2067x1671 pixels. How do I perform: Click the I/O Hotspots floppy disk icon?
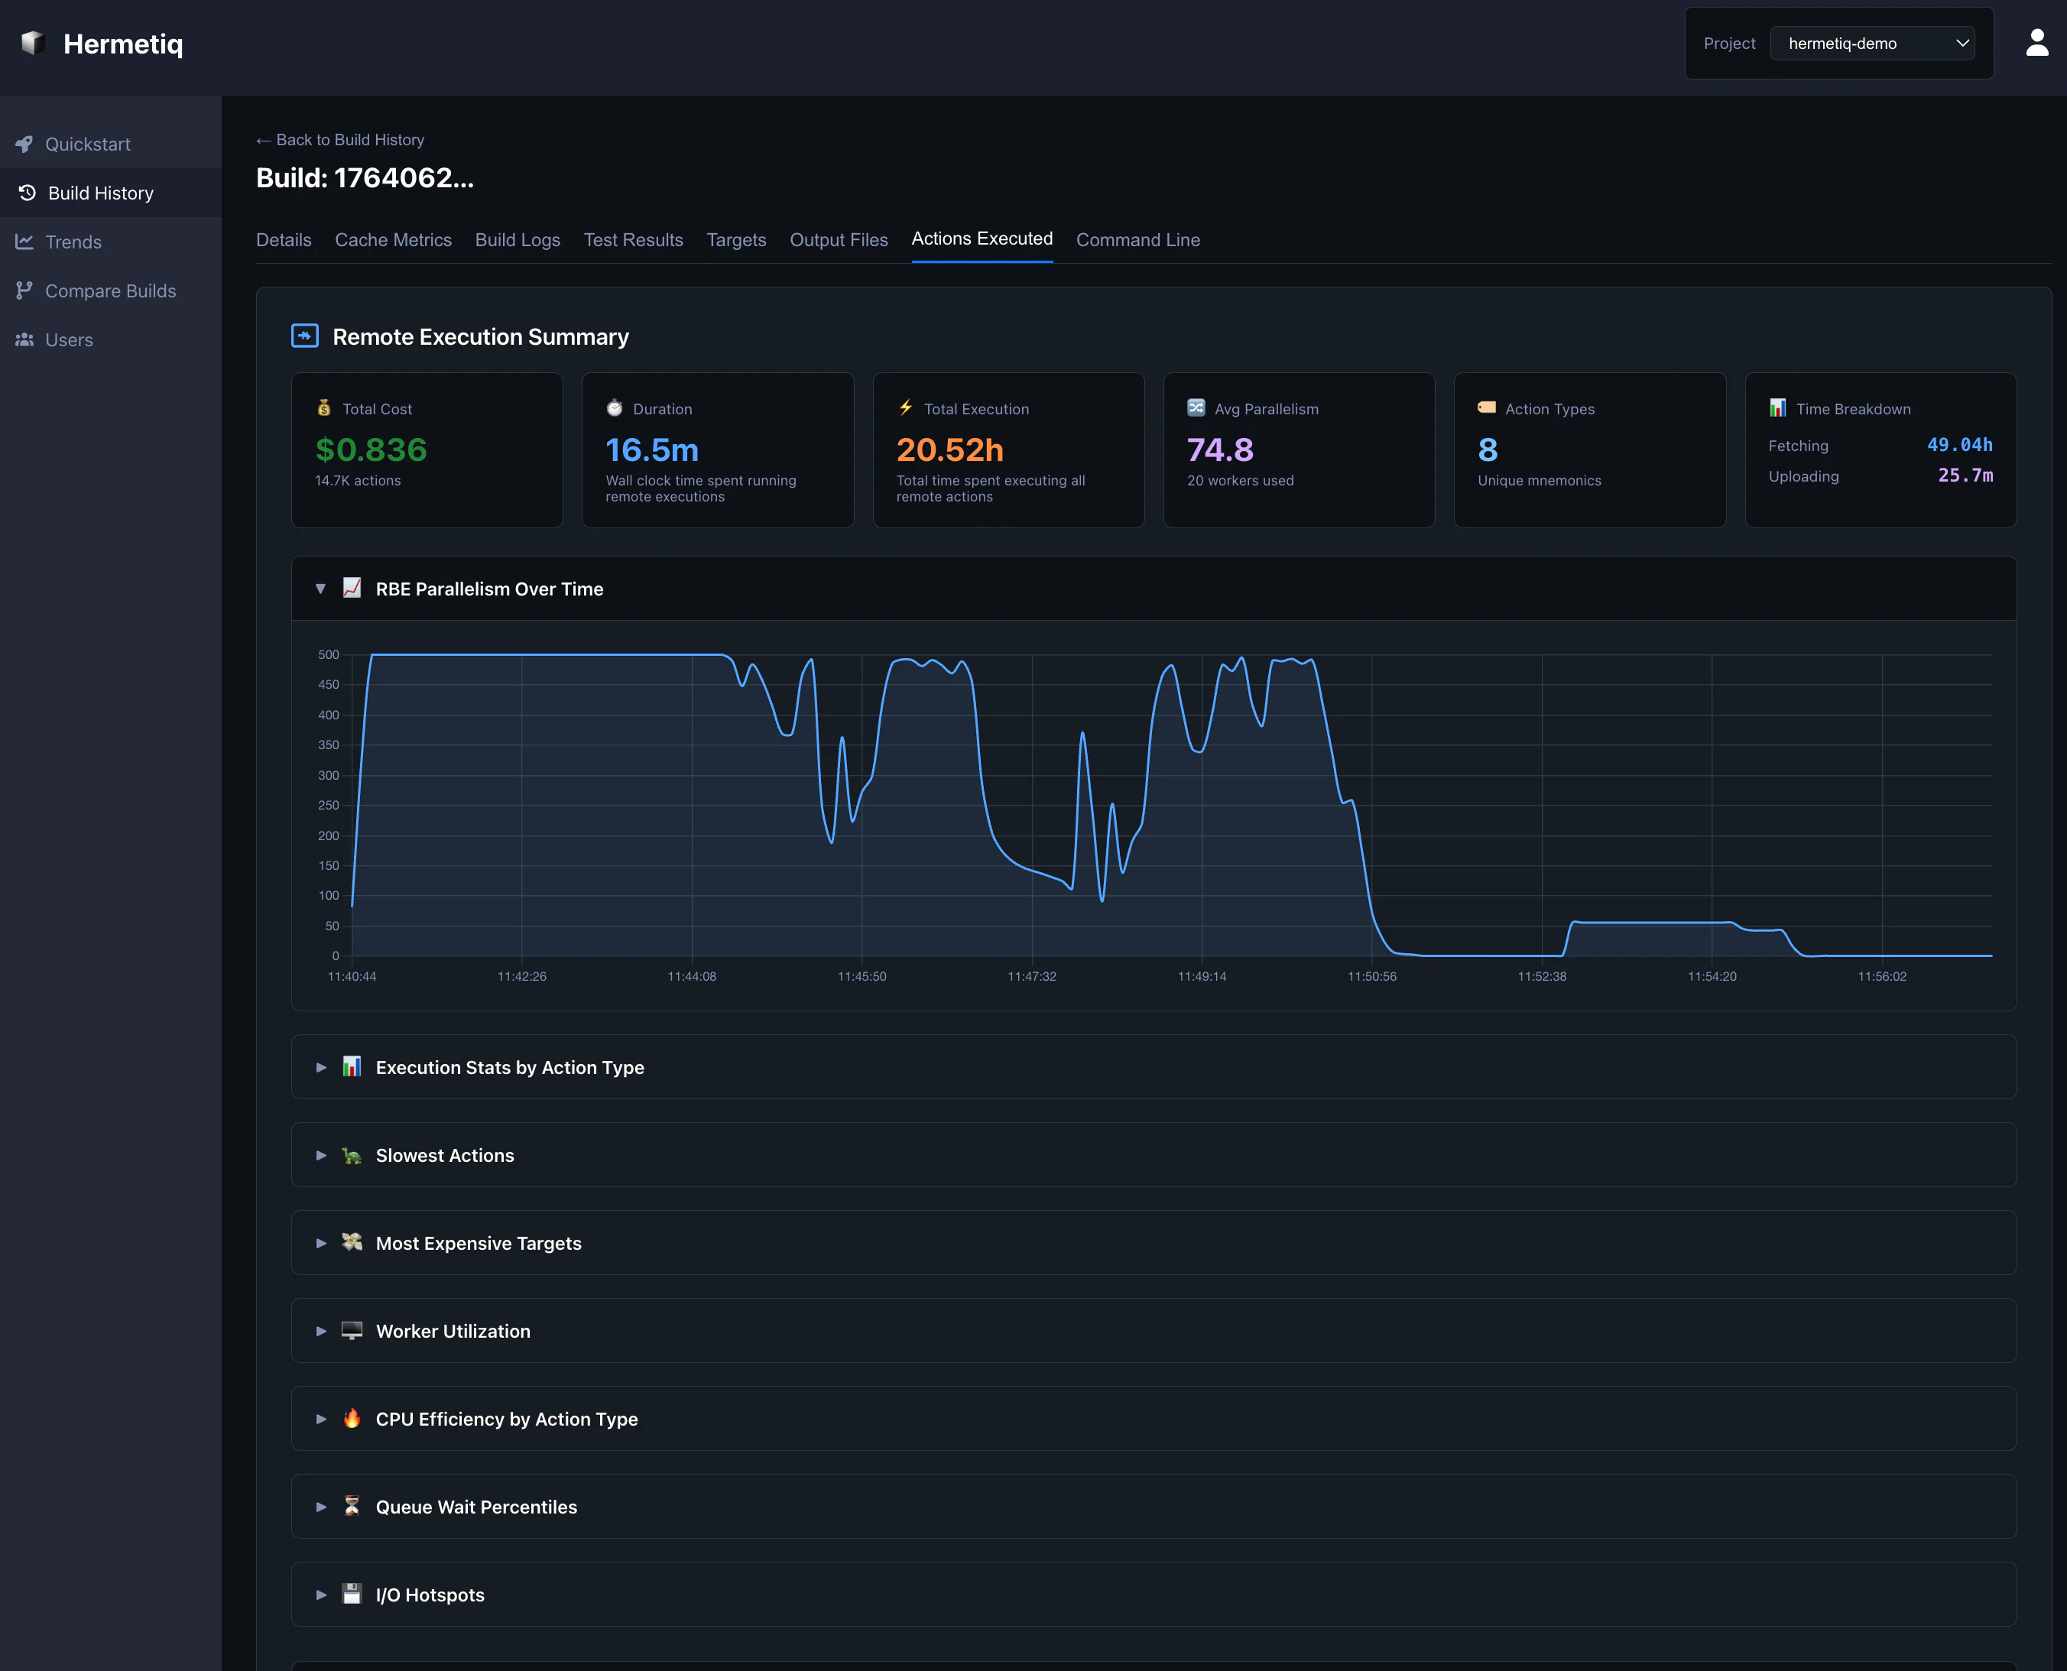point(352,1594)
